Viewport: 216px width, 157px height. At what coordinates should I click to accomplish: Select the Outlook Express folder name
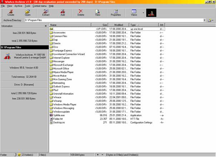62,86
